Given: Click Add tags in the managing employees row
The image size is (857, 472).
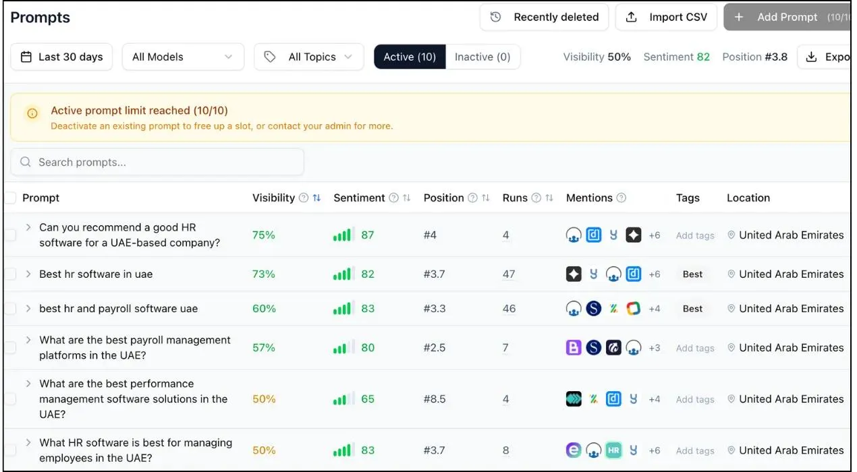Looking at the screenshot, I should (695, 450).
